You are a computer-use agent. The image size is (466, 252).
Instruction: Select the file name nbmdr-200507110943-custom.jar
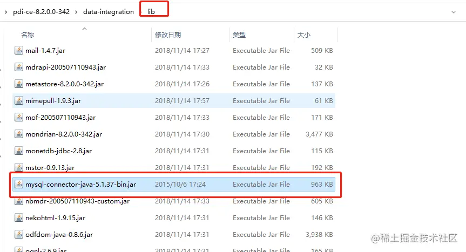click(78, 201)
